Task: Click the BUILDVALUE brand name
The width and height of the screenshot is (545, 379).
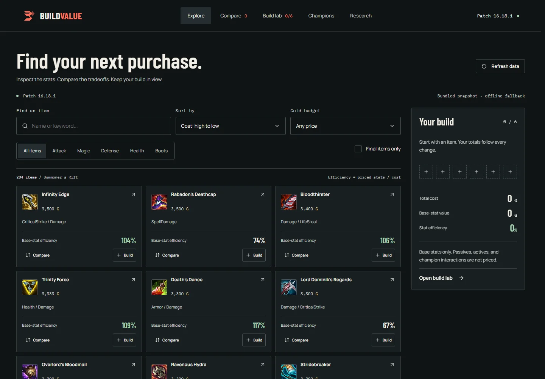Action: click(x=61, y=16)
